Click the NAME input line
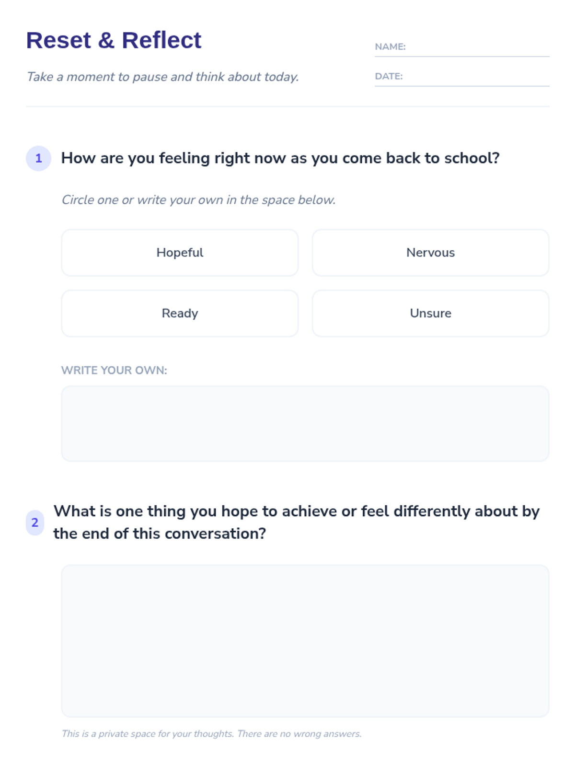 [477, 47]
